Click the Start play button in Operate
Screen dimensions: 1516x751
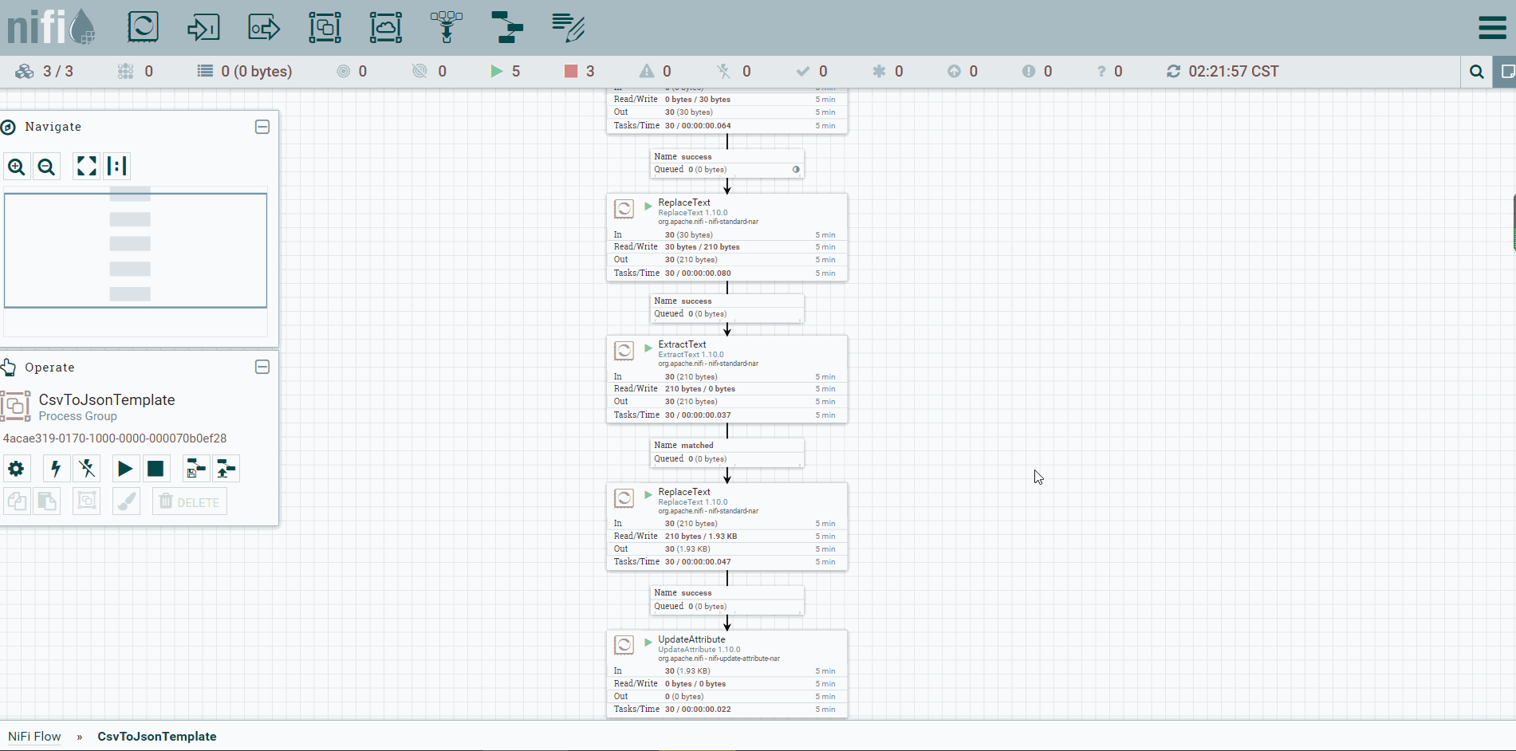point(125,469)
